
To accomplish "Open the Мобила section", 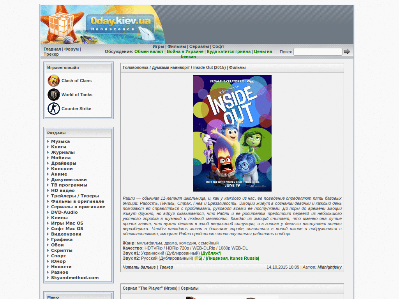I will click(x=61, y=158).
